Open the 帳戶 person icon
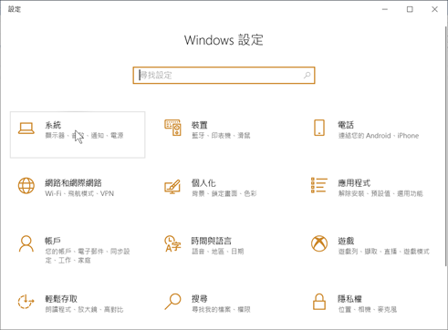Viewport: 448px width, 330px height. [x=26, y=243]
